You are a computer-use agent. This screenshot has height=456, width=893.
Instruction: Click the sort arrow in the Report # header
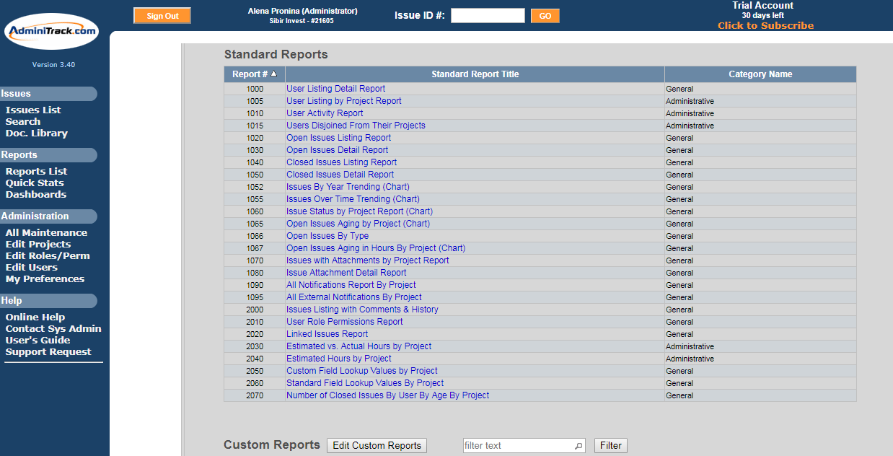[x=273, y=74]
